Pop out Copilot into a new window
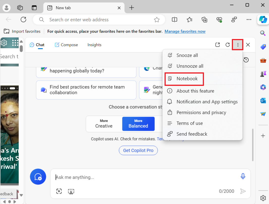The width and height of the screenshot is (269, 204). (x=217, y=44)
